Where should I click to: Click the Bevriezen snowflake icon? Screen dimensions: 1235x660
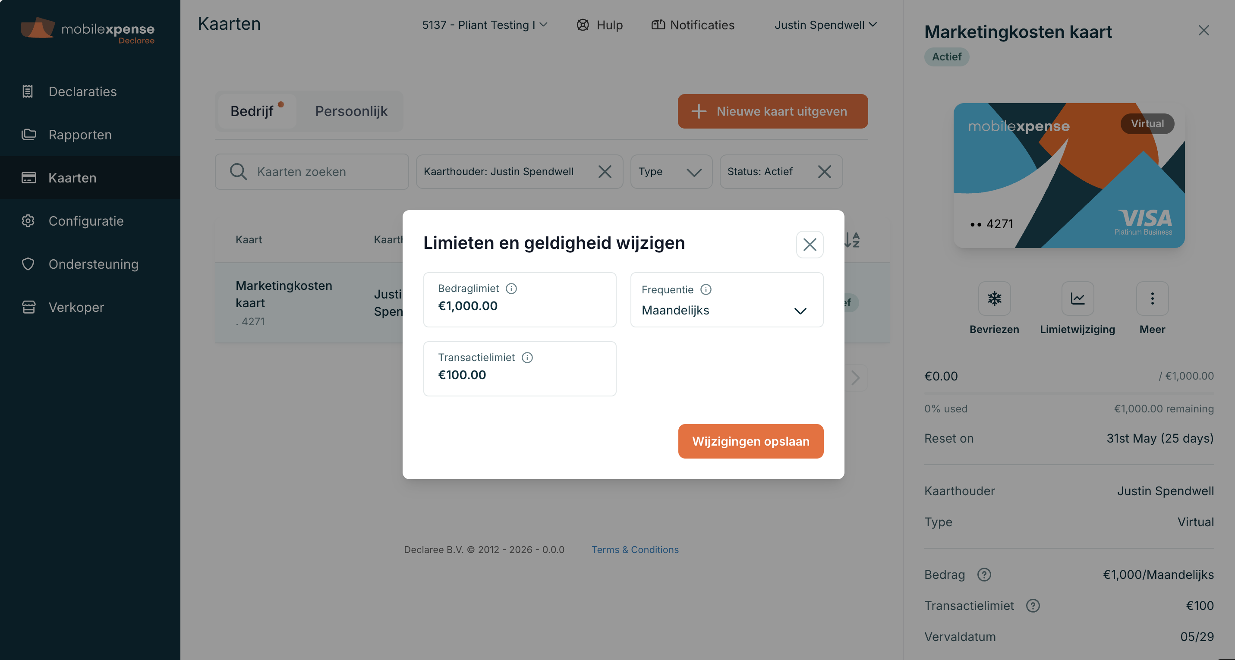click(994, 299)
